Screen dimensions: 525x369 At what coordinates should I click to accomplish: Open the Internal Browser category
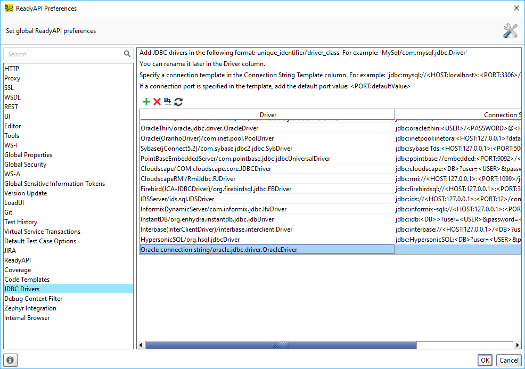(68, 318)
